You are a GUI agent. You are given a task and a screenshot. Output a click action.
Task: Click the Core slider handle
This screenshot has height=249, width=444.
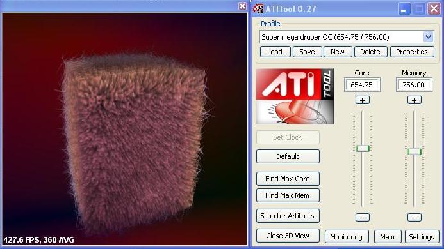coord(363,149)
